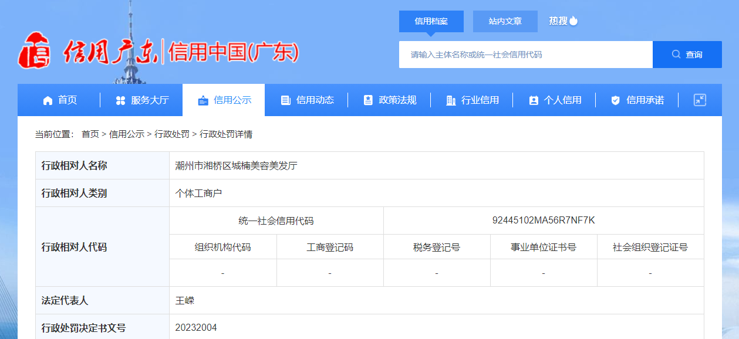Click the 行政处罚决定书文号 row label
Image resolution: width=739 pixels, height=339 pixels.
point(84,327)
